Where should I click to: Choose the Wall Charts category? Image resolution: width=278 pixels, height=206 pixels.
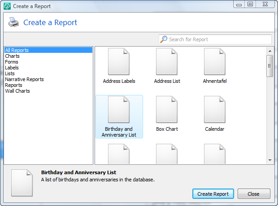coord(17,91)
